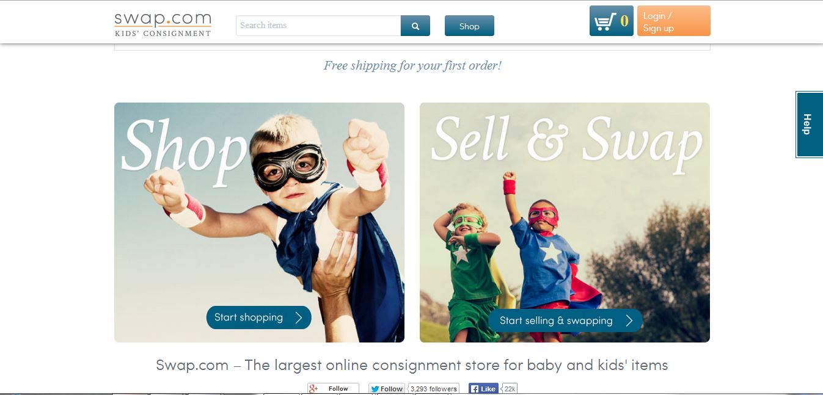
Task: Click the Google+ Follow button
Action: [333, 389]
